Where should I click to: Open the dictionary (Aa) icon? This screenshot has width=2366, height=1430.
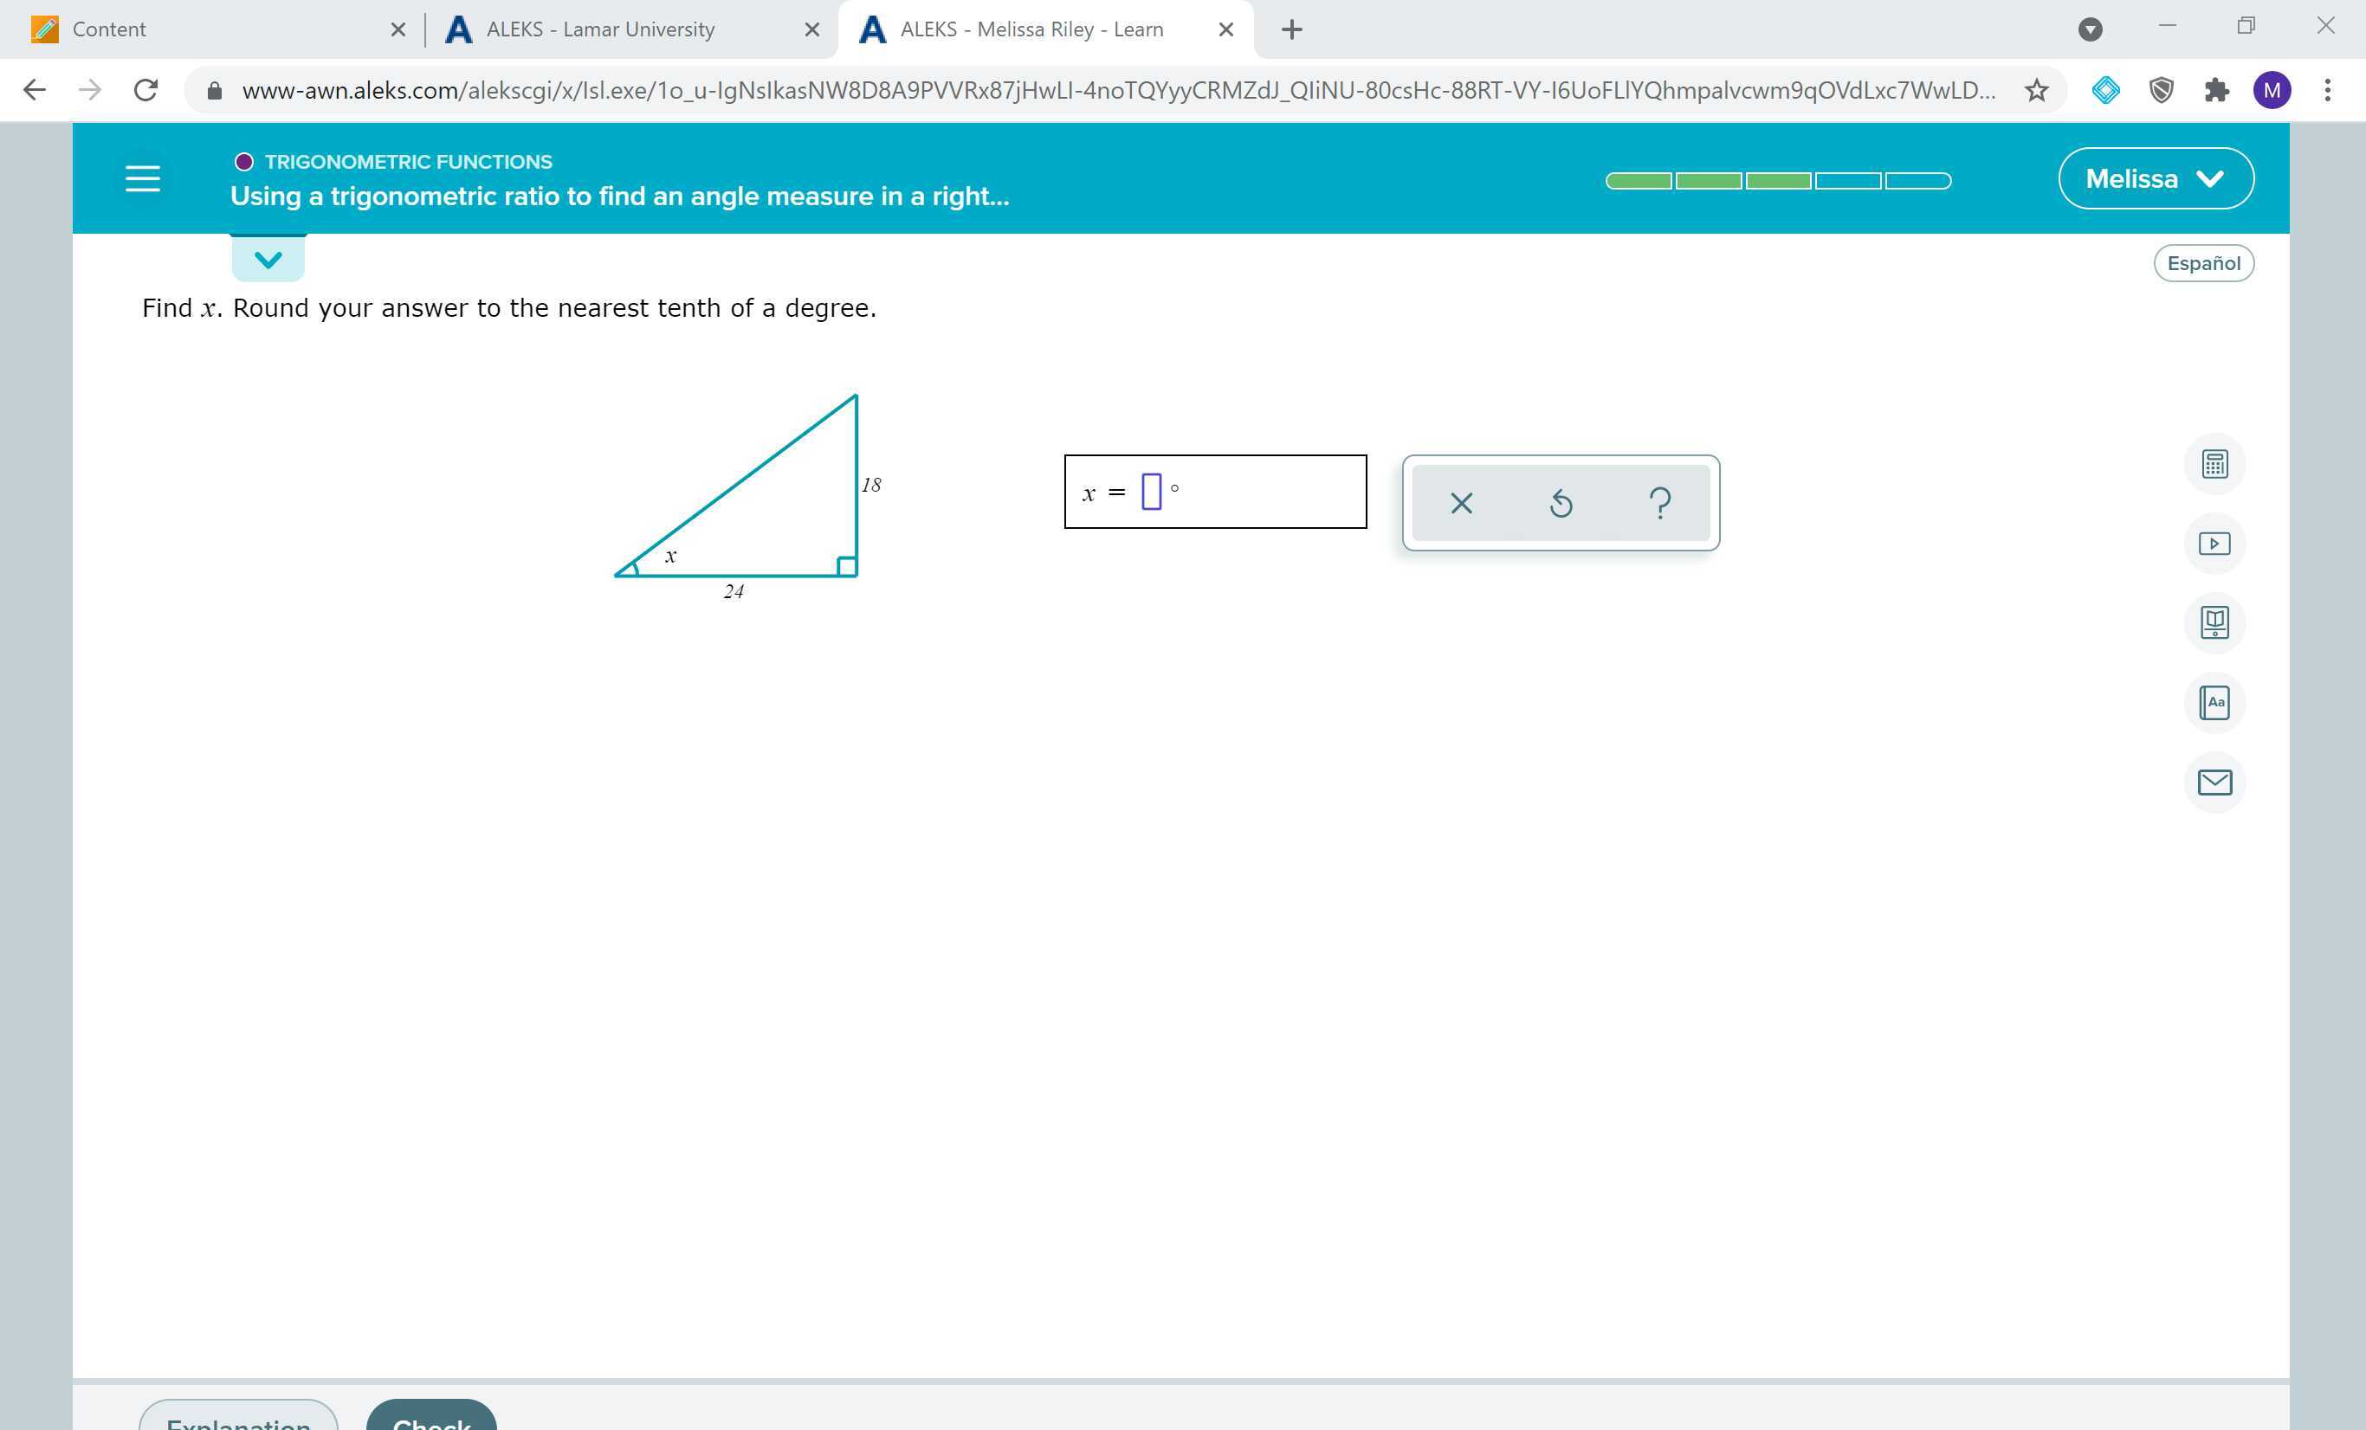coord(2215,701)
